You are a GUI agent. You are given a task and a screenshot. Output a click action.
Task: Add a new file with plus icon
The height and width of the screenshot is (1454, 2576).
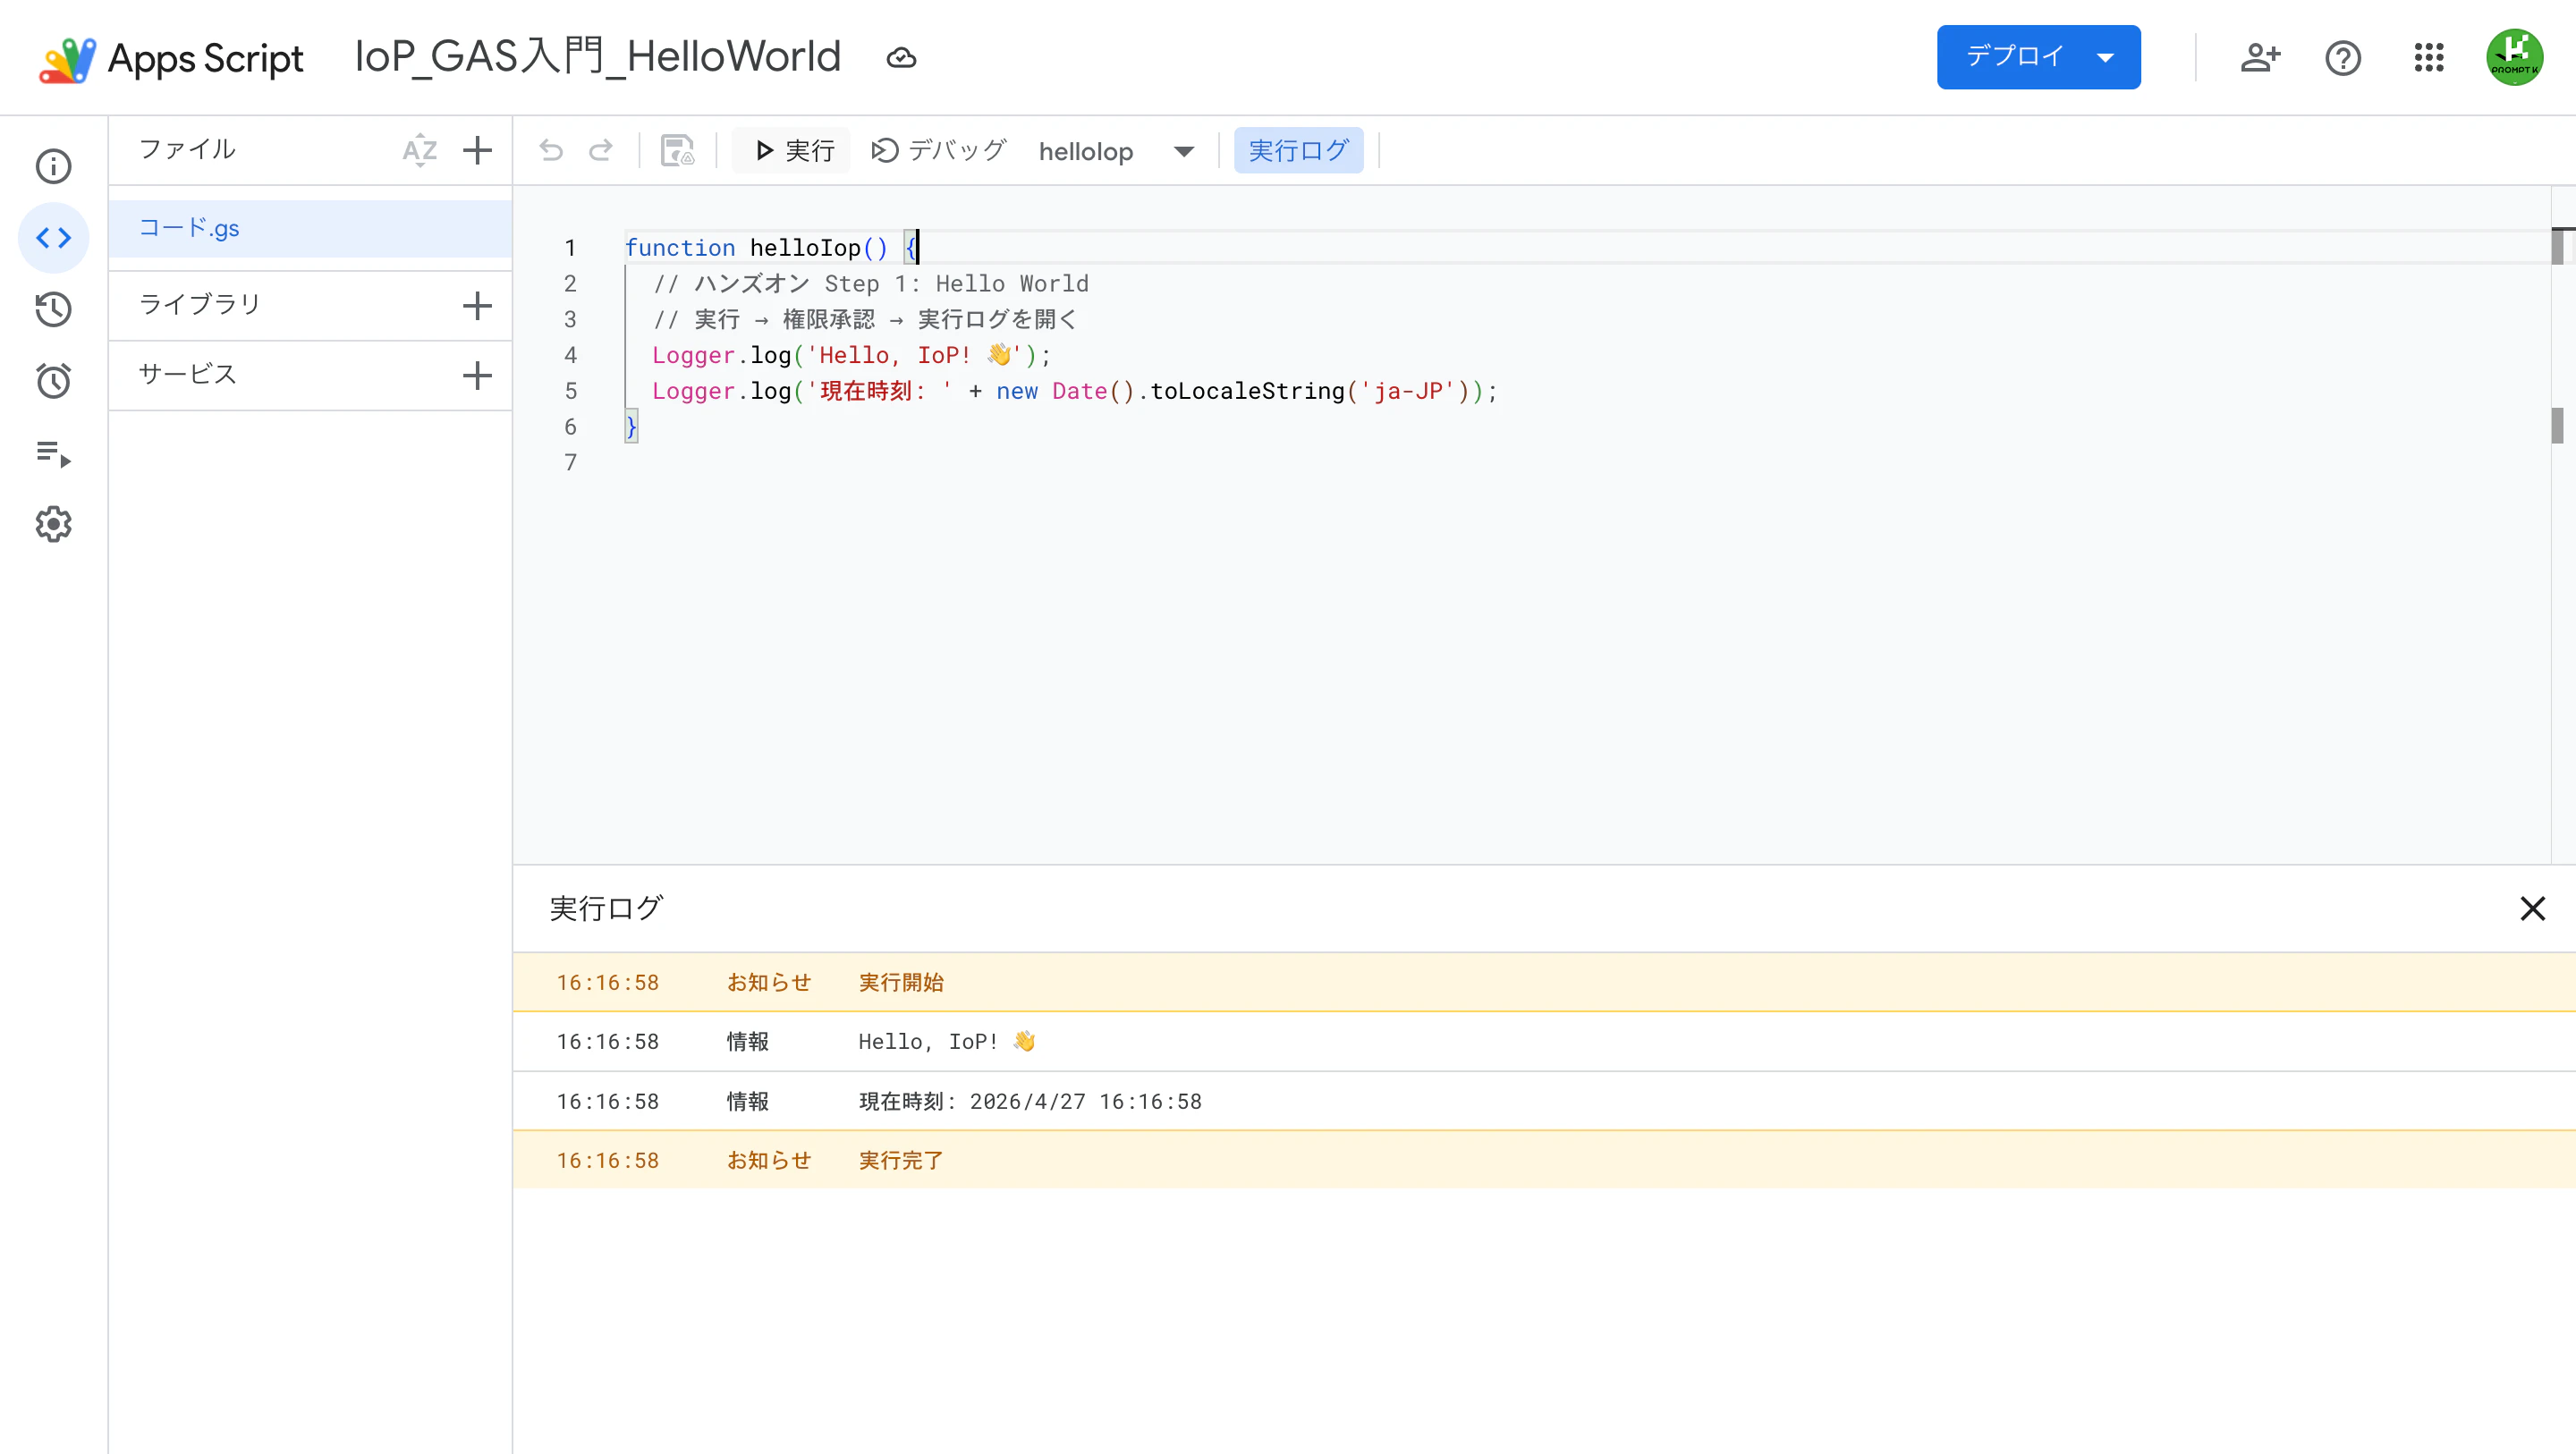[477, 150]
